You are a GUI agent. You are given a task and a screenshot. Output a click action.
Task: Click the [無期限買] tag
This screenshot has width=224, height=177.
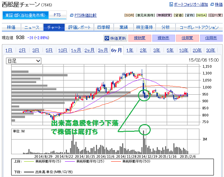[x=164, y=15]
